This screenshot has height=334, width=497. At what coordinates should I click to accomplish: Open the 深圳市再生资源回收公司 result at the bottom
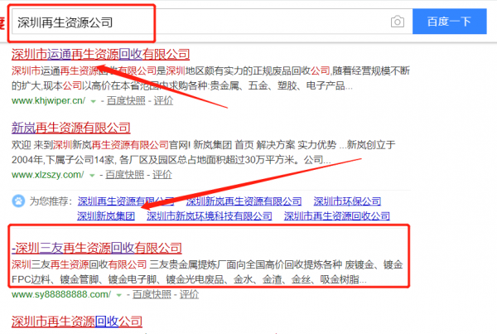coord(77,321)
